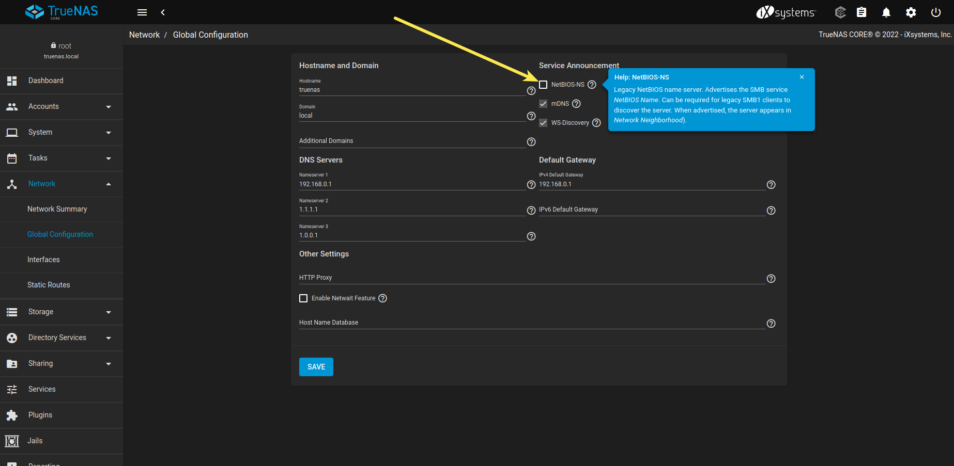Show help for Enable Netwait Feature
Screen dimensions: 954x466
pyautogui.click(x=383, y=298)
